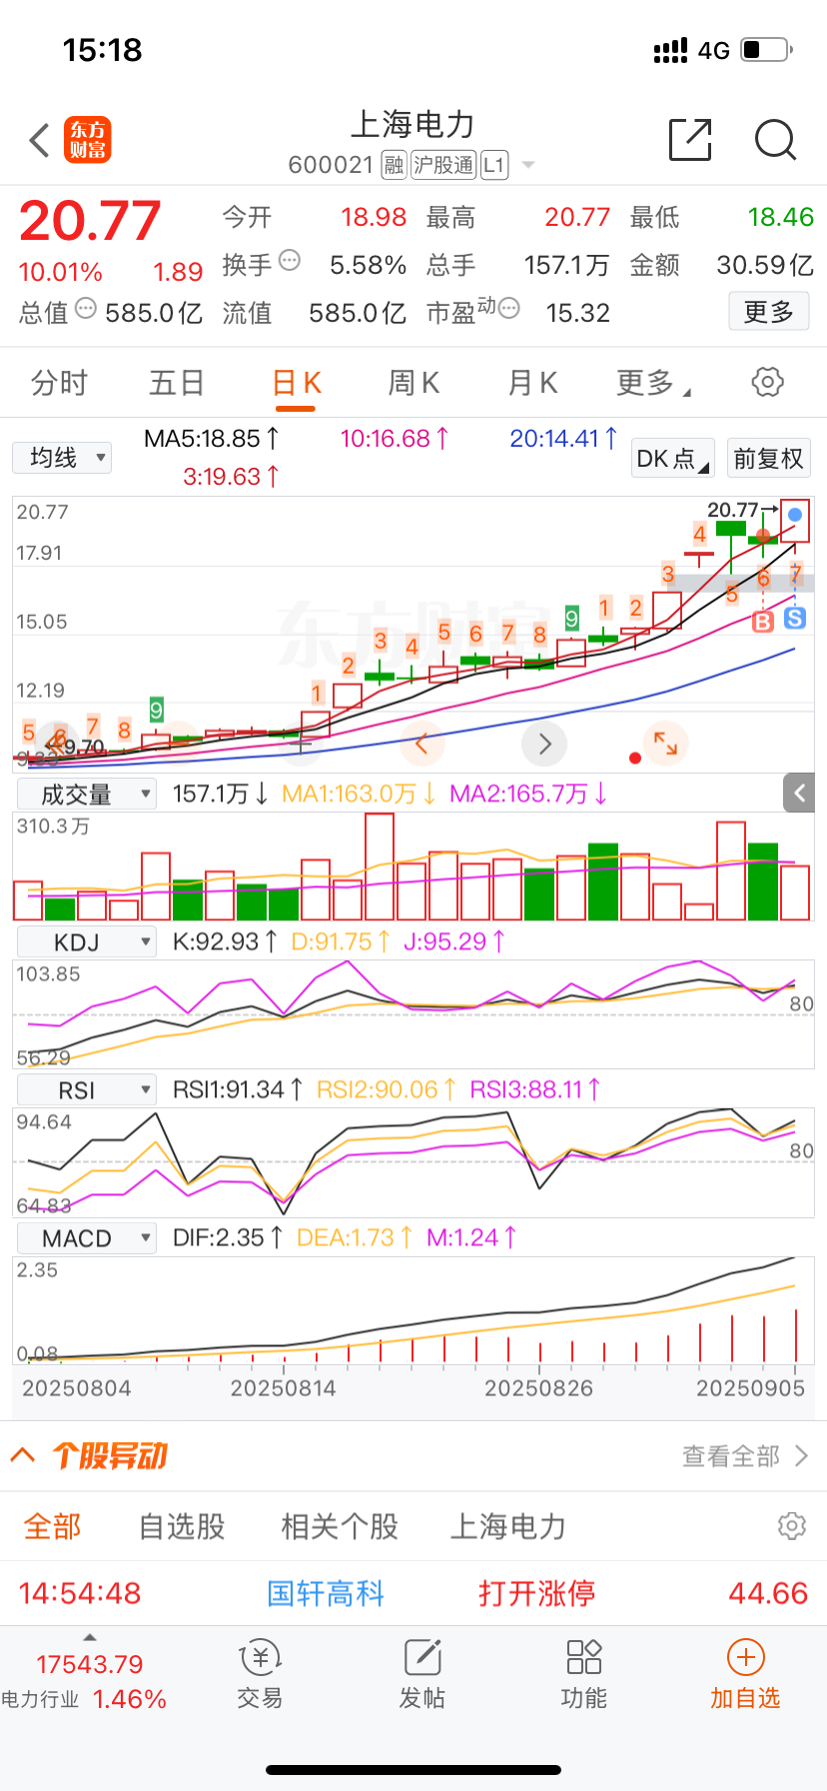
Task: Collapse the 个股异动 section chevron
Action: point(22,1455)
